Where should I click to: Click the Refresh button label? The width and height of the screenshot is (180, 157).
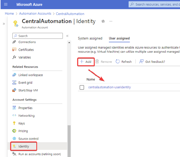click(127, 62)
